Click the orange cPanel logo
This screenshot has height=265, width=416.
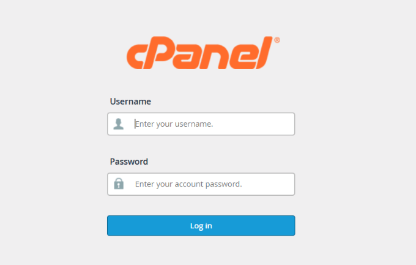coord(201,53)
